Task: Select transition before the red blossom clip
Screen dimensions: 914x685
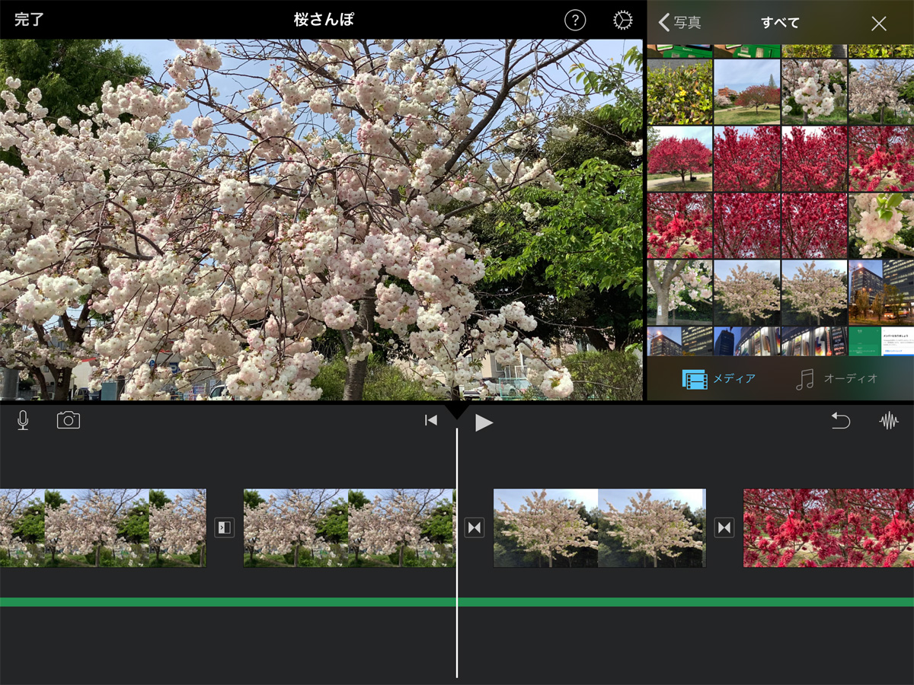Action: pyautogui.click(x=724, y=527)
